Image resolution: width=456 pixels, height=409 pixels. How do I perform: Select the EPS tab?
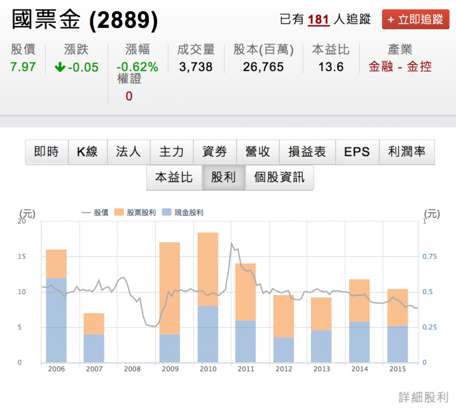(x=357, y=152)
